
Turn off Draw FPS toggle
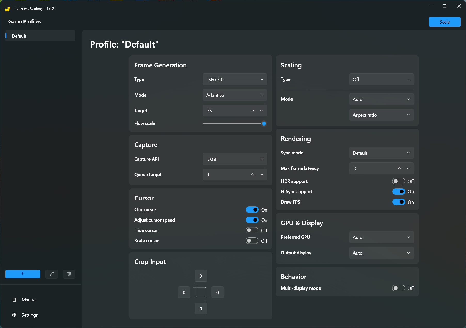point(399,202)
